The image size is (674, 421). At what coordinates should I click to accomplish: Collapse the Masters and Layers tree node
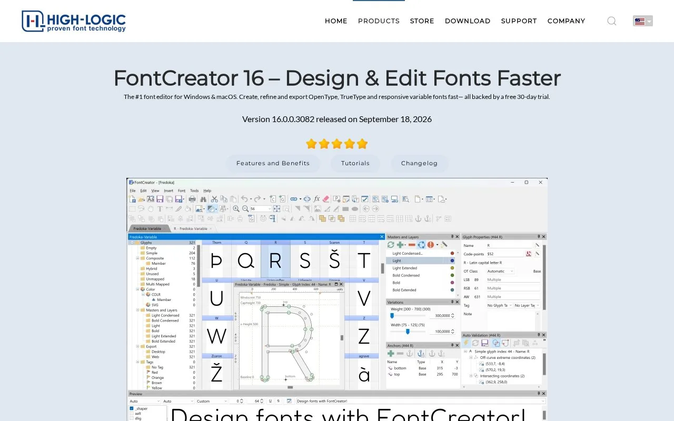tap(138, 310)
